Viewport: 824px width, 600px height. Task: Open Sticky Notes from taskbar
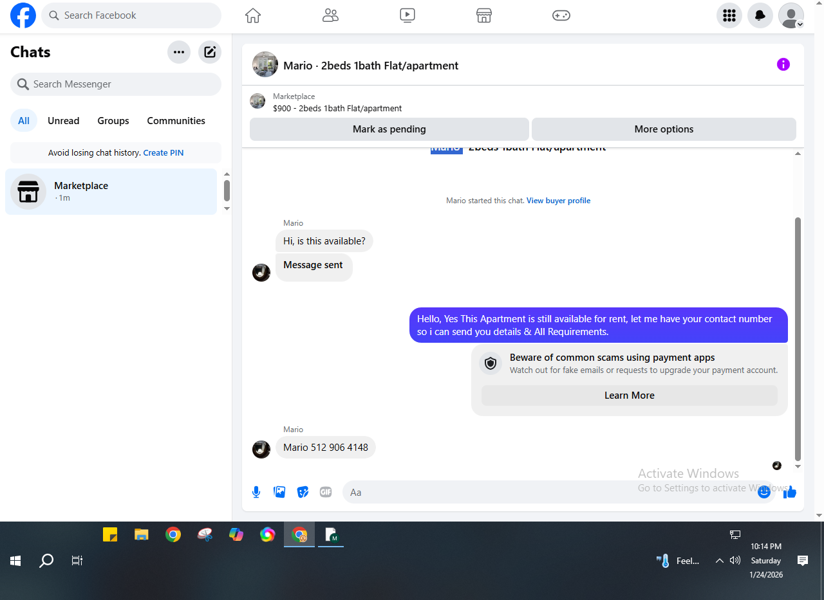coord(110,534)
